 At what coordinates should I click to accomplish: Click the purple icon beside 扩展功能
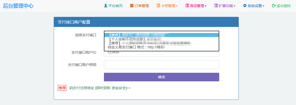pos(216,6)
